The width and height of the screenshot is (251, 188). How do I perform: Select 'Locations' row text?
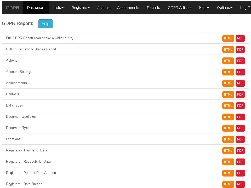[x=13, y=139]
